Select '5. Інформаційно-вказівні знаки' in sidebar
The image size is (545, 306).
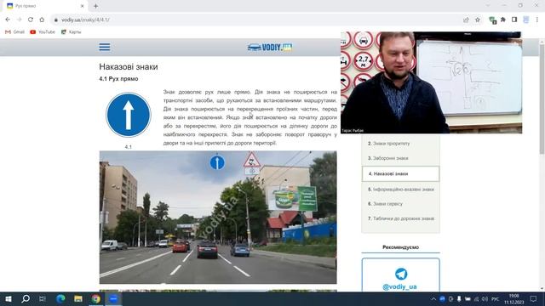(x=400, y=190)
